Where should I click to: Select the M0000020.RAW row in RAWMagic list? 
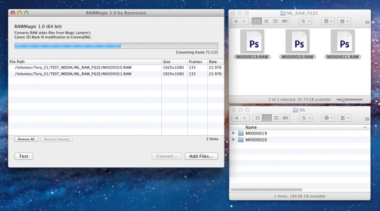pyautogui.click(x=116, y=67)
